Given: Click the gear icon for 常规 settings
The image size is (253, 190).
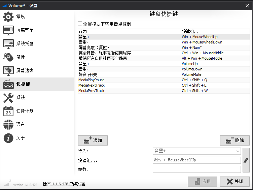Looking at the screenshot, I should click(8, 17).
